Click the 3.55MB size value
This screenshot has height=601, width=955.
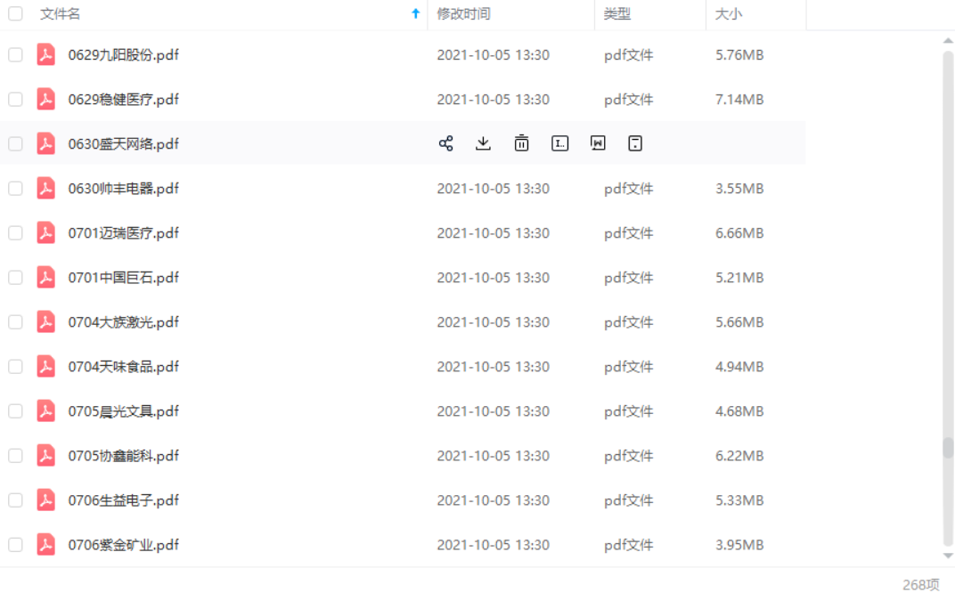pos(739,189)
